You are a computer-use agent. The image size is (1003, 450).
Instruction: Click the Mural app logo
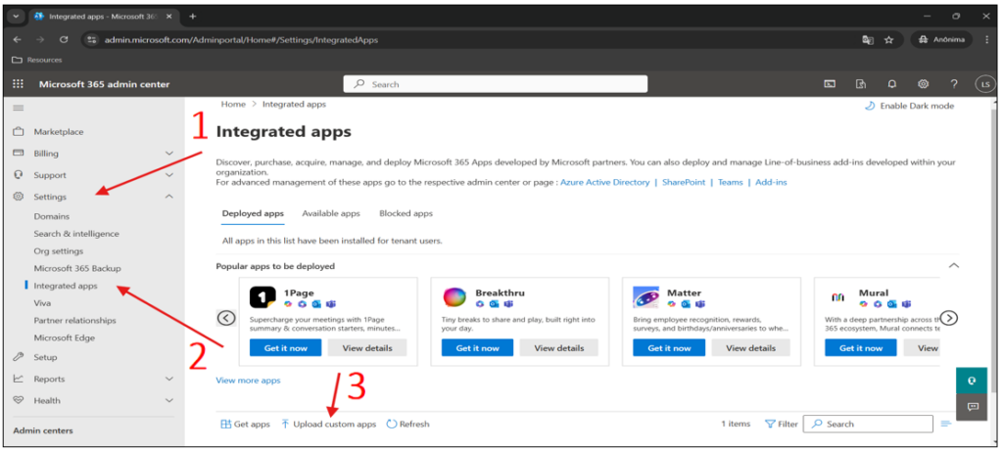(838, 297)
